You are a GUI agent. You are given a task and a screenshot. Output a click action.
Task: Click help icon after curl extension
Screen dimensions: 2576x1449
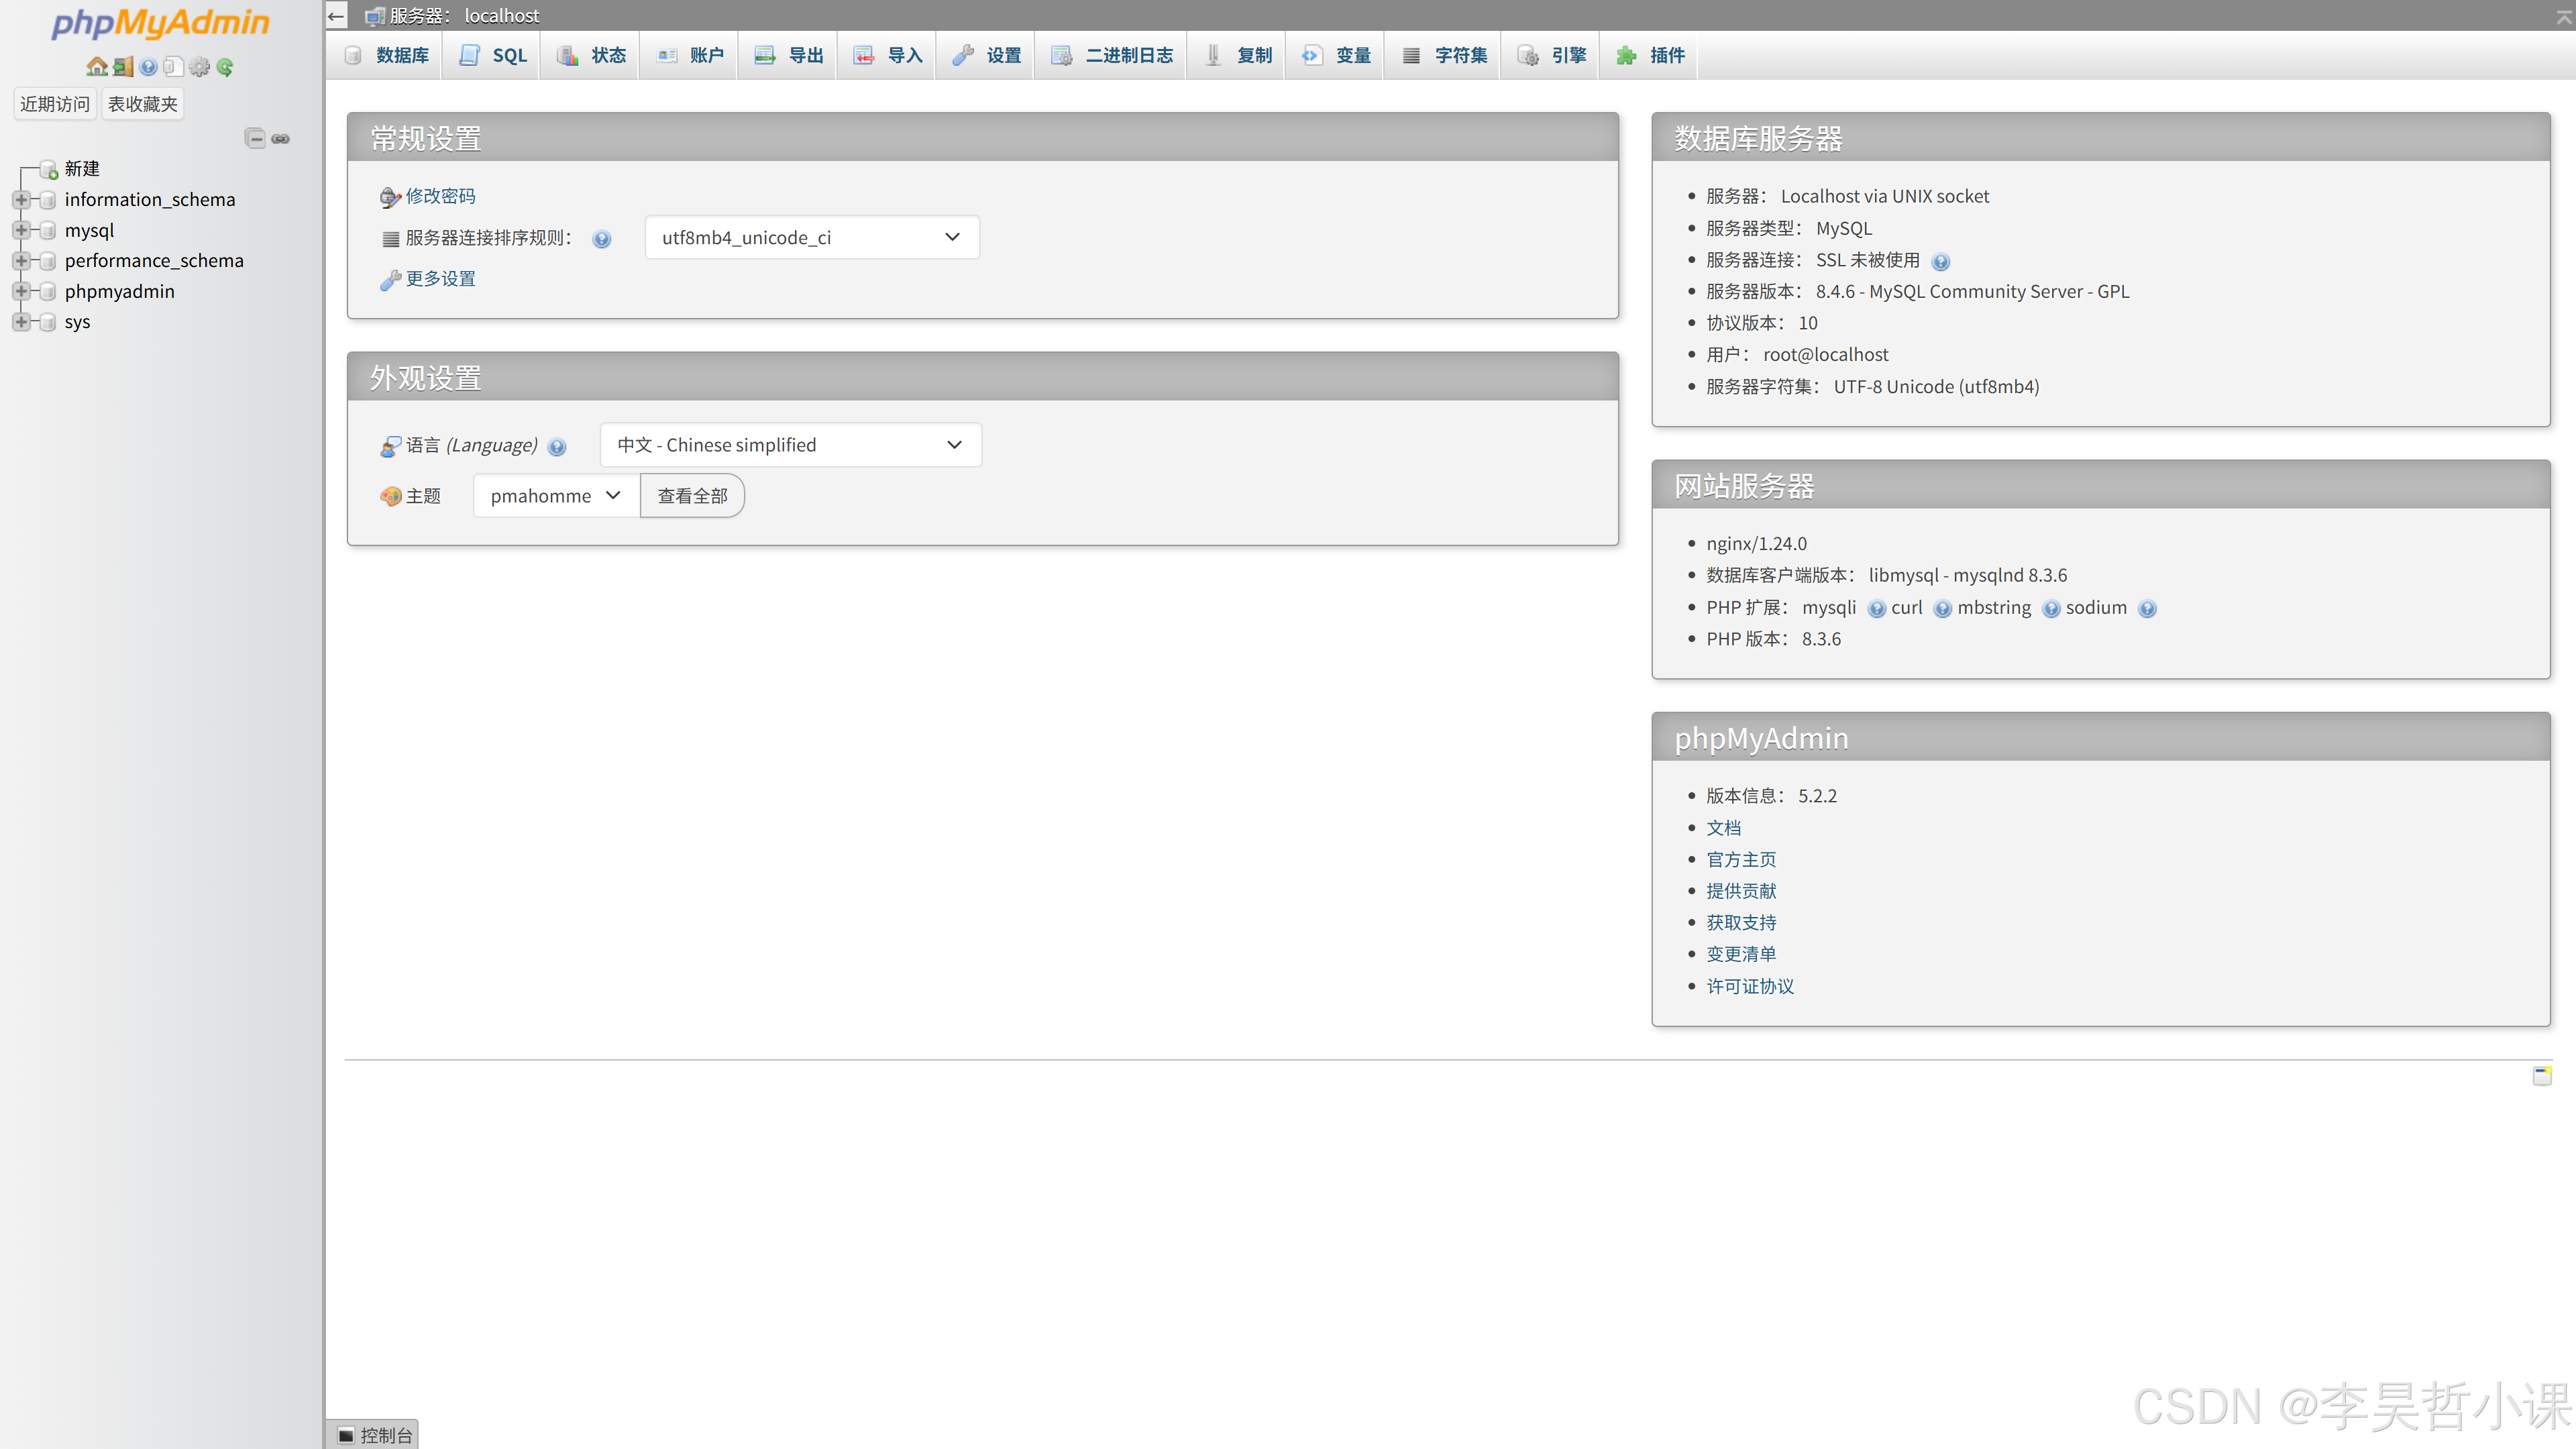(x=1943, y=609)
